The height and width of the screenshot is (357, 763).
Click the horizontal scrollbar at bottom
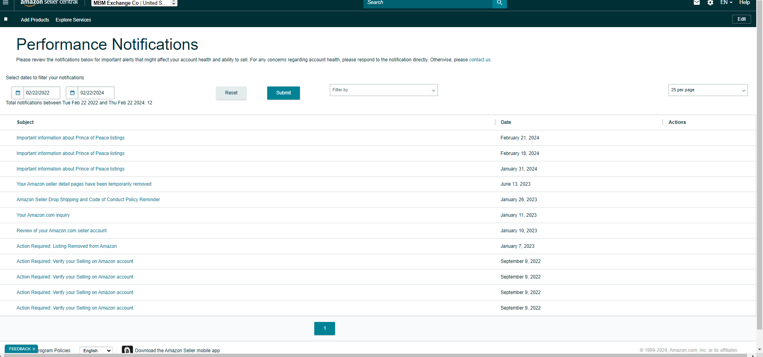coord(375,355)
